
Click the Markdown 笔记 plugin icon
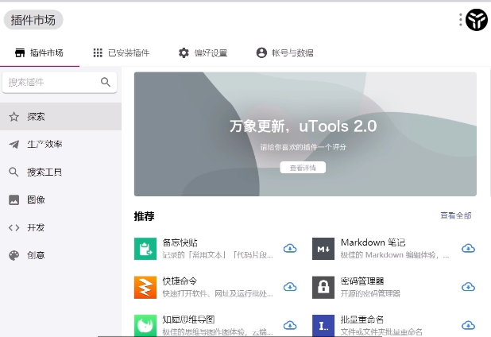pyautogui.click(x=323, y=249)
